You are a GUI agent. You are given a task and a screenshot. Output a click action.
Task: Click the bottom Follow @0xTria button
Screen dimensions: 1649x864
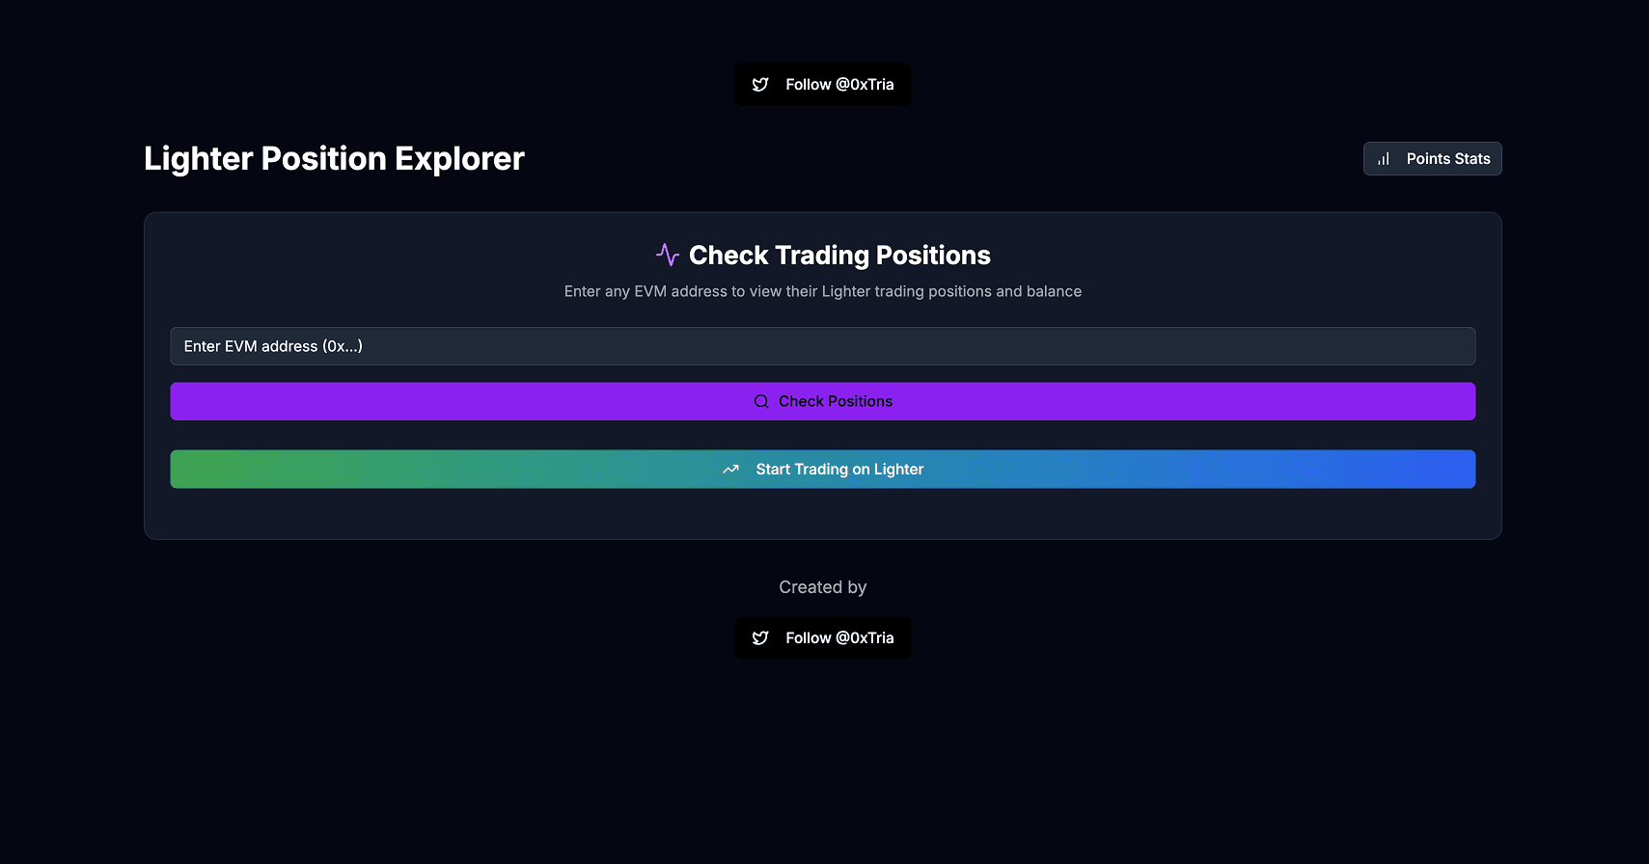click(x=822, y=638)
